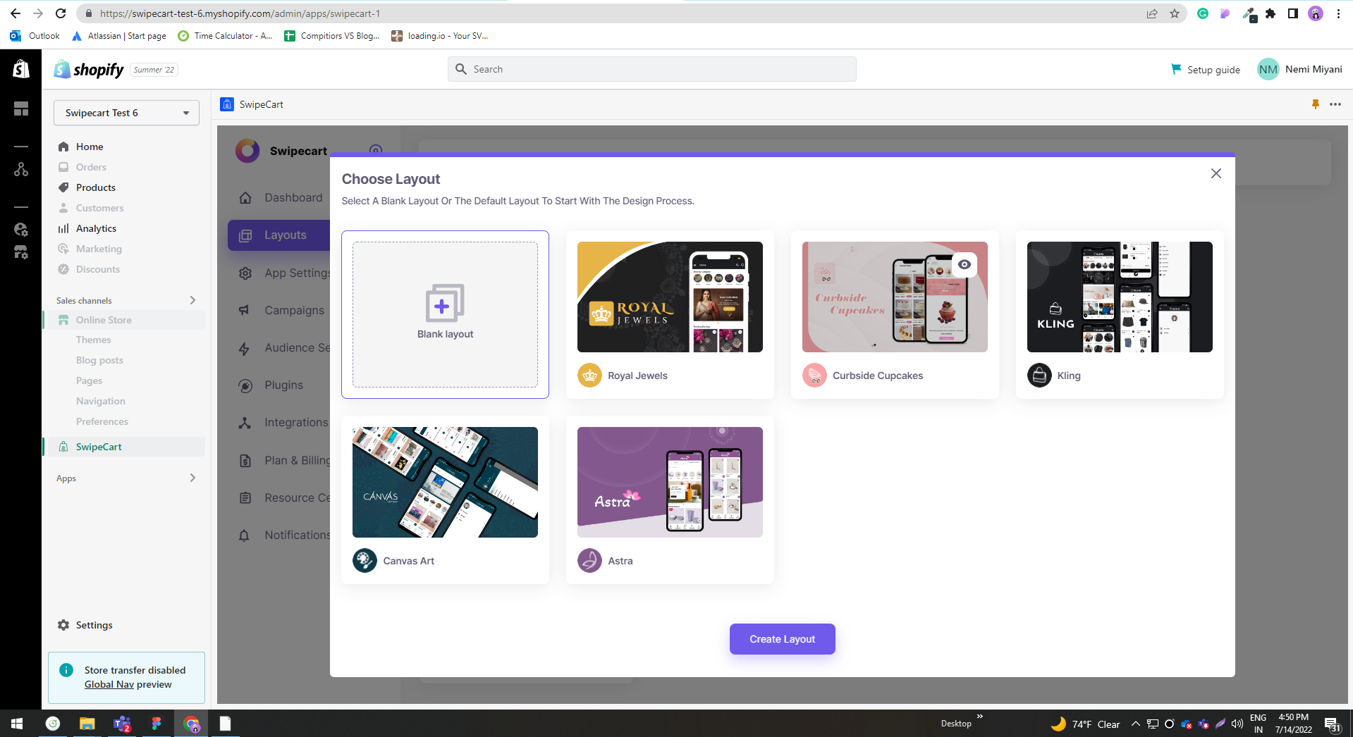The image size is (1353, 737).
Task: Close the Choose Layout dialog
Action: (1216, 173)
